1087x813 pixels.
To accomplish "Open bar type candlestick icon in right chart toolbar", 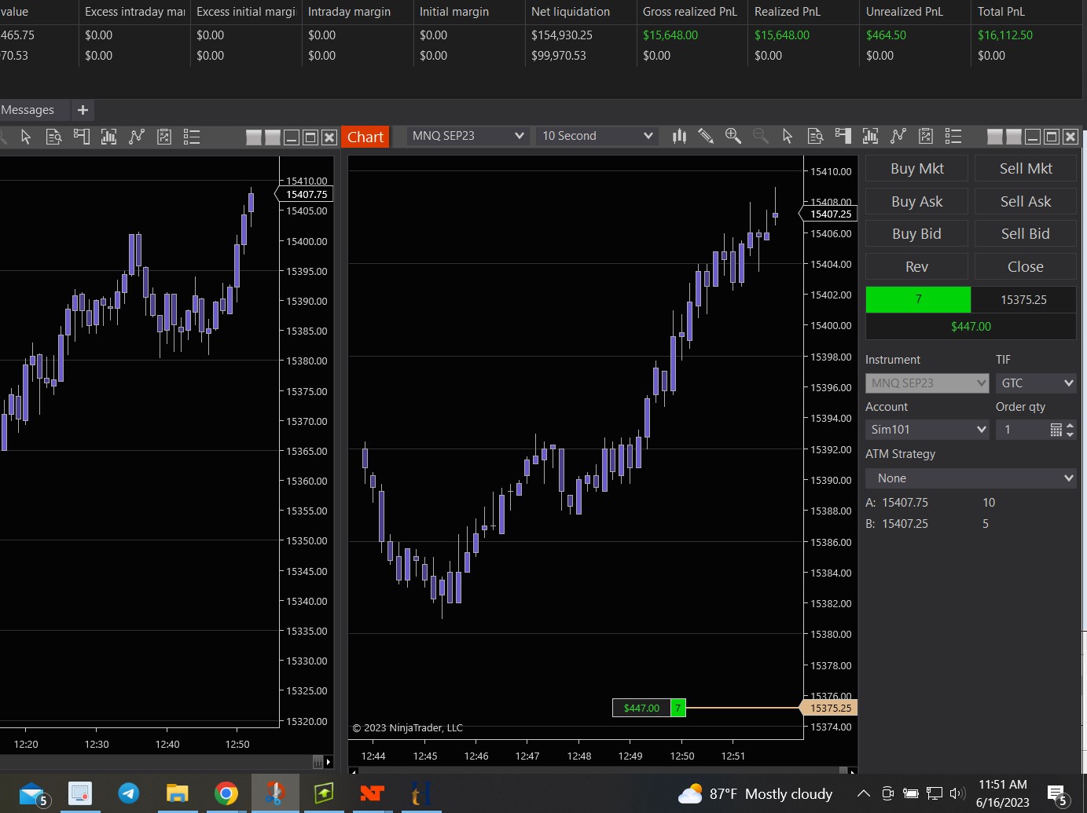I will (x=679, y=137).
